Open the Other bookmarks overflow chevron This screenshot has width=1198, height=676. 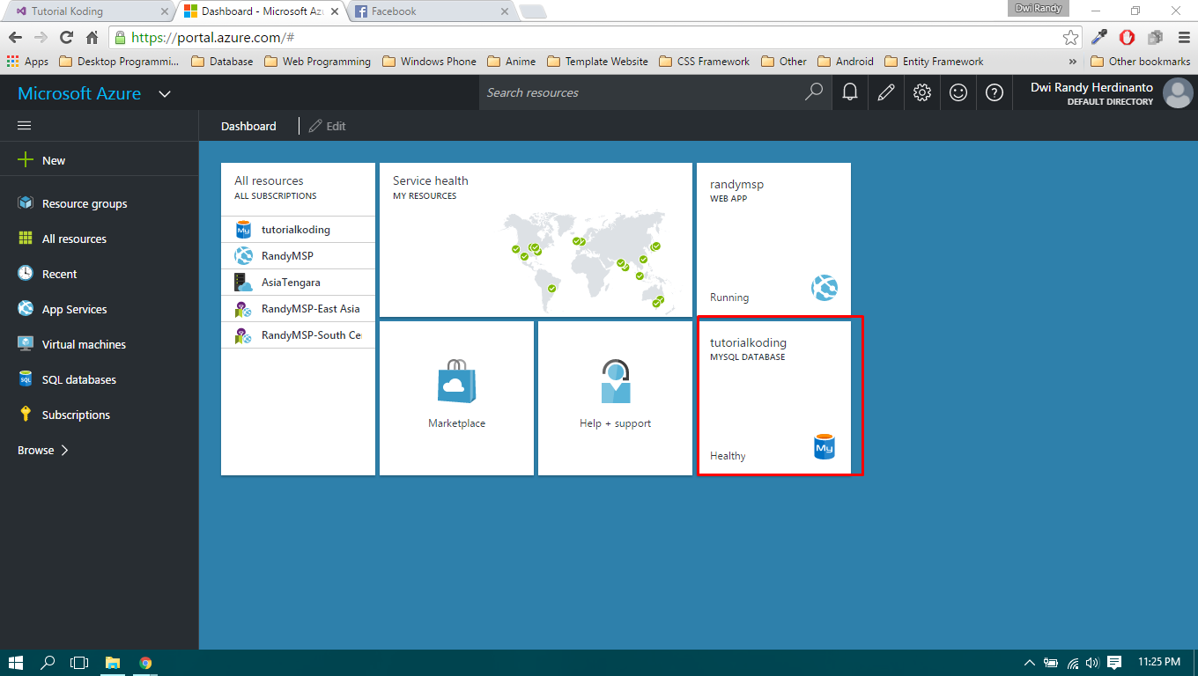click(x=1072, y=61)
